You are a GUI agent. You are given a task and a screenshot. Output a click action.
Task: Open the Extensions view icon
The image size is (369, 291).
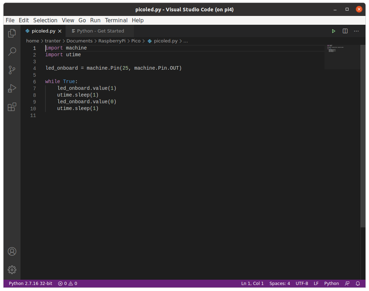click(x=12, y=107)
